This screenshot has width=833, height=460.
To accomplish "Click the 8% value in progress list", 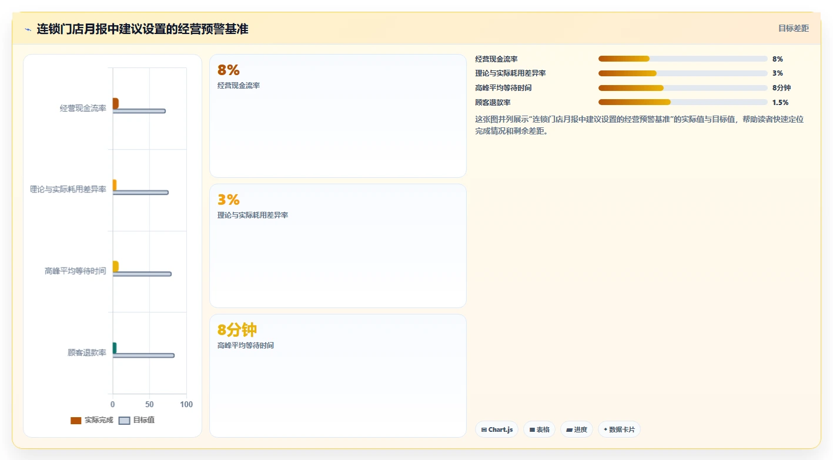I will (777, 59).
